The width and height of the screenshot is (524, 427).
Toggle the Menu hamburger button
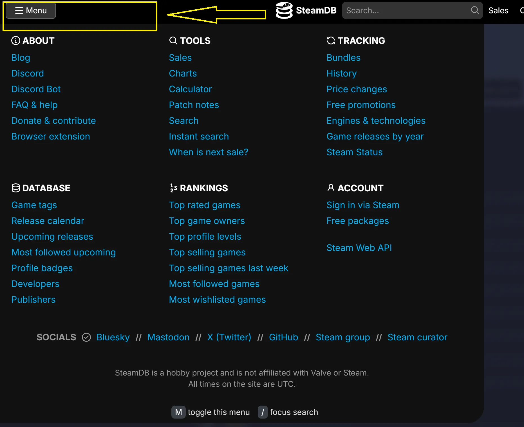click(31, 11)
